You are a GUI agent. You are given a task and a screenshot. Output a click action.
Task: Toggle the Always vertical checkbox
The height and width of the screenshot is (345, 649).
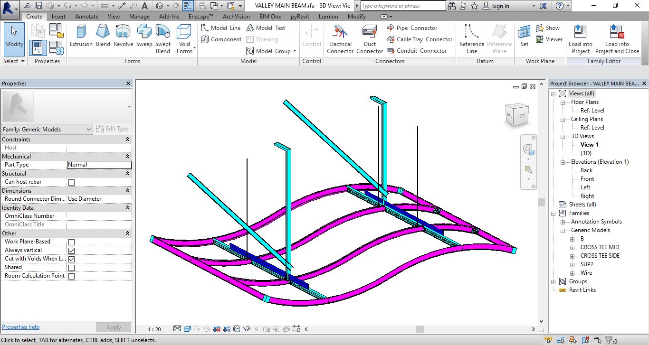tap(71, 251)
